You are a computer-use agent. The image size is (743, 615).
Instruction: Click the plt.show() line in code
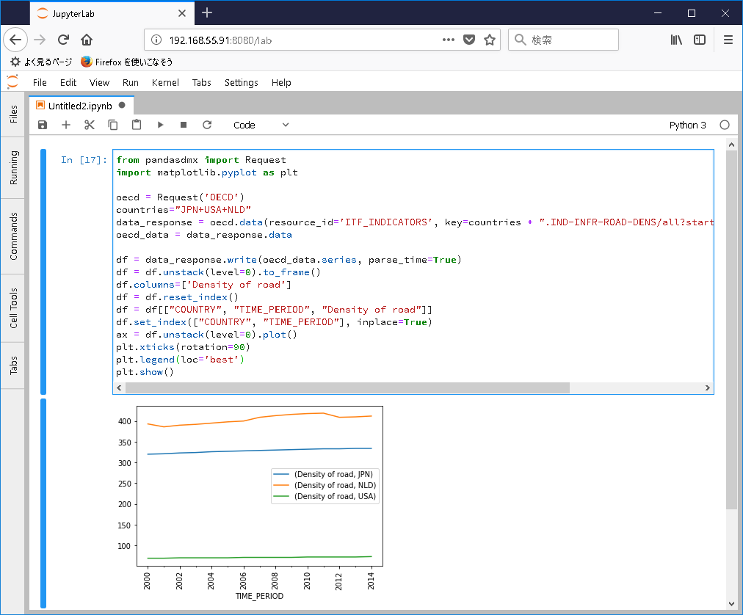(145, 372)
